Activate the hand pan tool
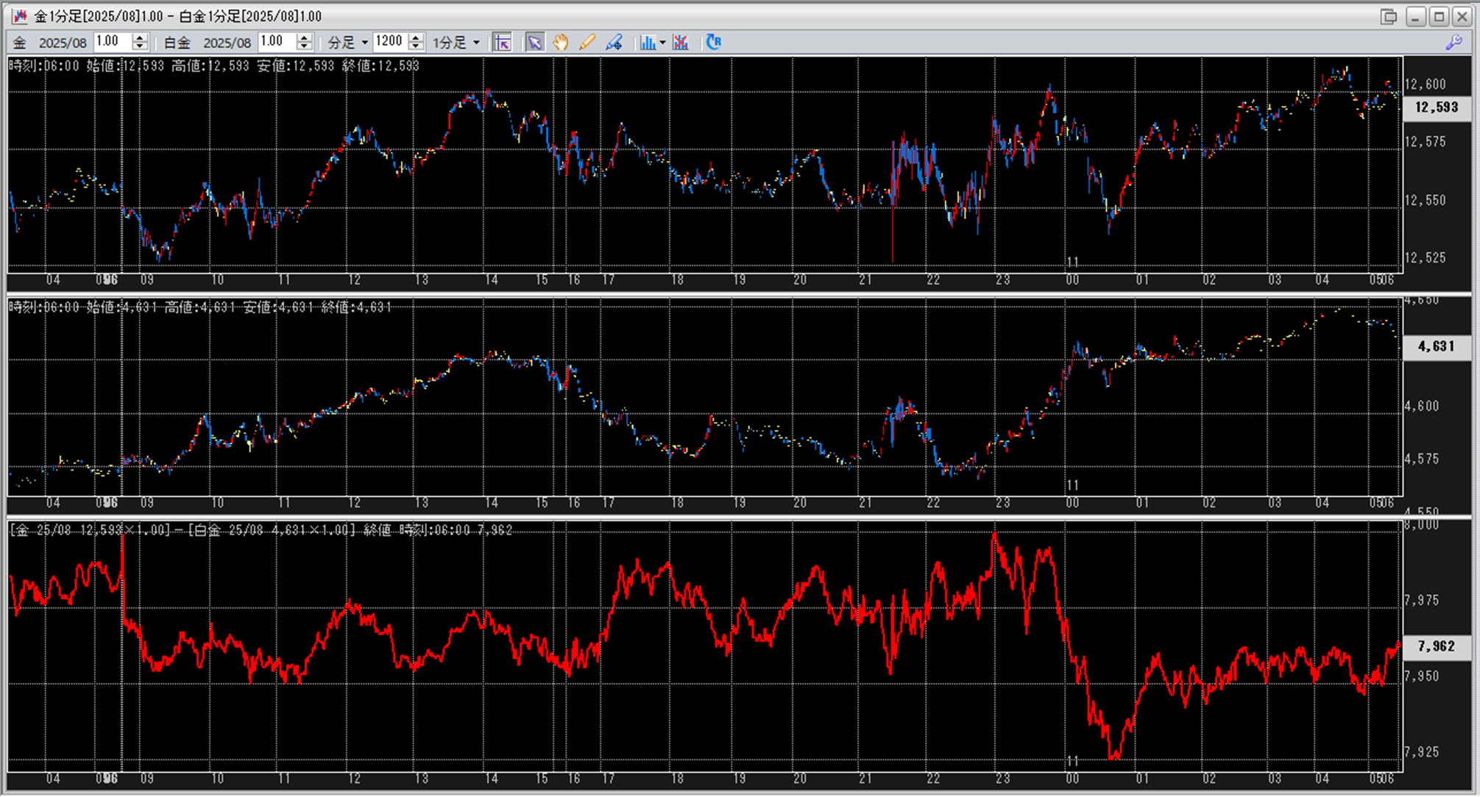The height and width of the screenshot is (797, 1480). point(561,43)
